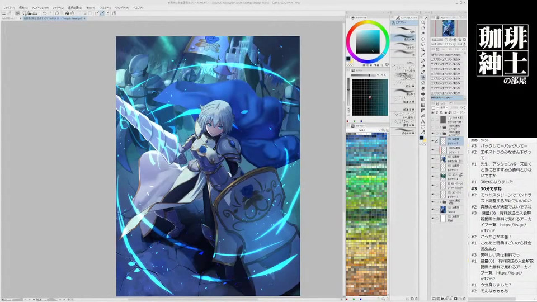Click the Undo arrow in the toolbar
The width and height of the screenshot is (537, 302).
45,13
